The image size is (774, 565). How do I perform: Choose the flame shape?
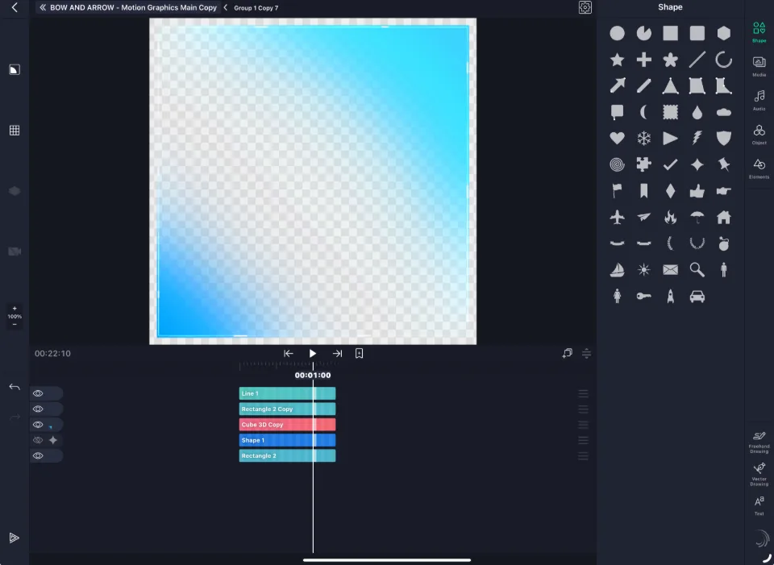coord(670,217)
